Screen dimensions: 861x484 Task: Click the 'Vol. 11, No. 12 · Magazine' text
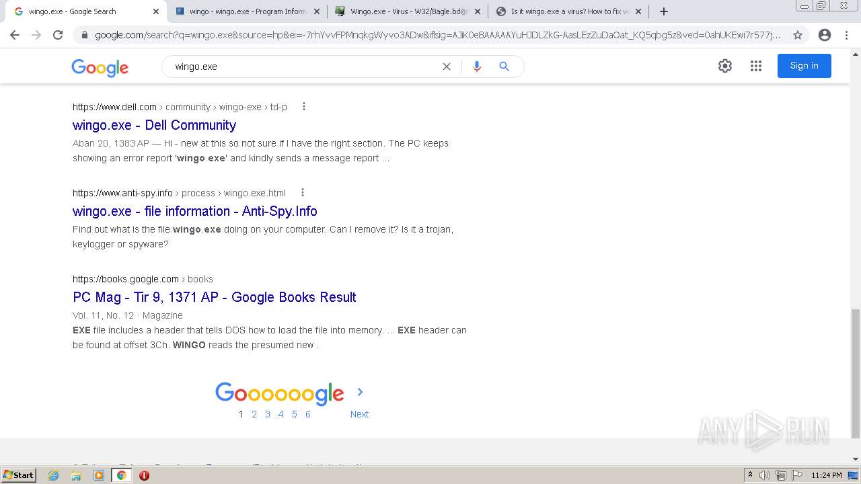click(128, 315)
